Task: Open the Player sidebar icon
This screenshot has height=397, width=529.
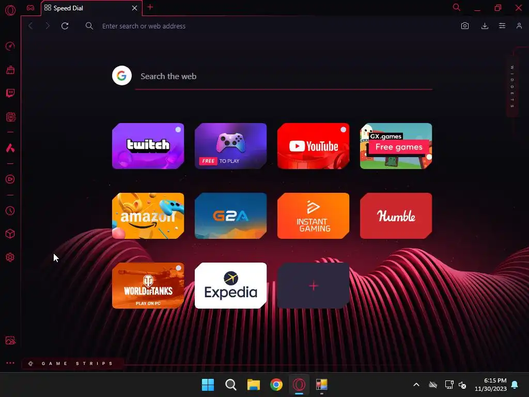Action: point(10,179)
